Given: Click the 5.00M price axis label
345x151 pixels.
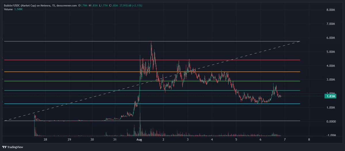Looking at the screenshot, I should [331, 52].
